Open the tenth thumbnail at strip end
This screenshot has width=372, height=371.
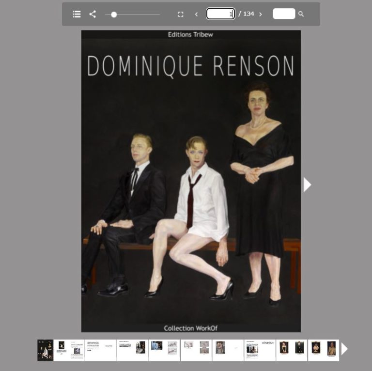[x=324, y=350]
